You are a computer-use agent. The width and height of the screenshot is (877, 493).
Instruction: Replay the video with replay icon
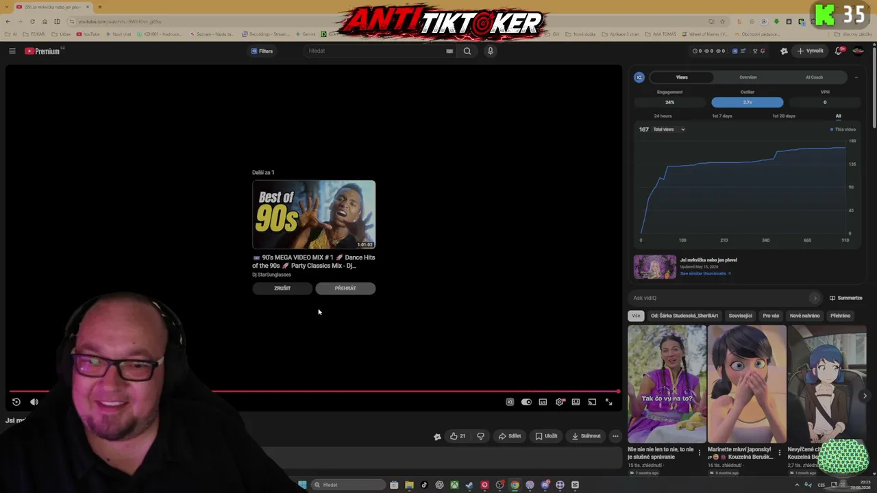tap(16, 402)
